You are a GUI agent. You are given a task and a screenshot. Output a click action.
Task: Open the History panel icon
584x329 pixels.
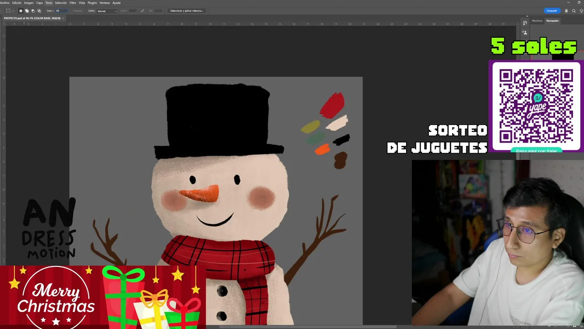tap(525, 23)
